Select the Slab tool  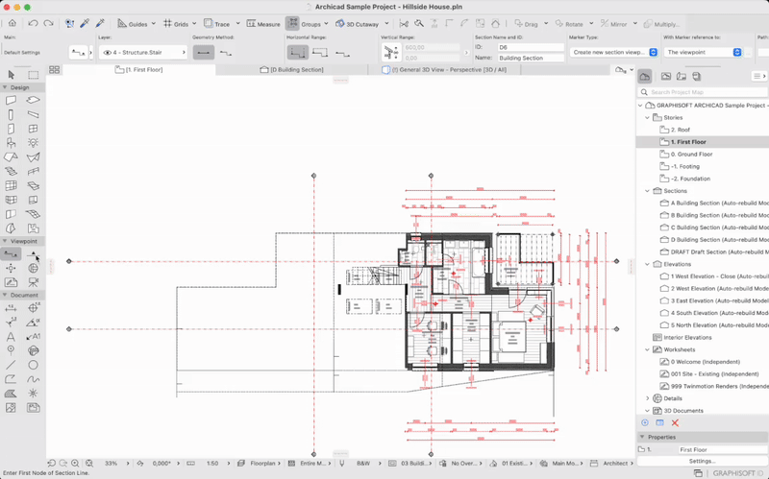[33, 100]
